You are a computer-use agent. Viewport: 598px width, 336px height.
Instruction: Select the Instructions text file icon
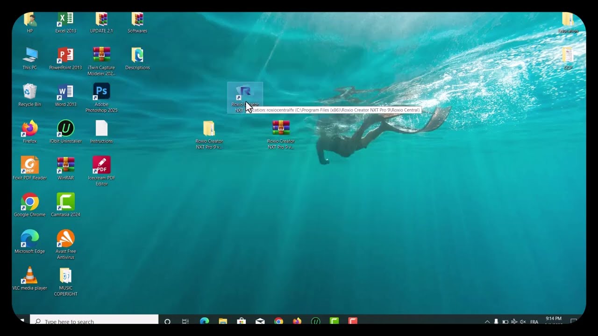pos(101,132)
